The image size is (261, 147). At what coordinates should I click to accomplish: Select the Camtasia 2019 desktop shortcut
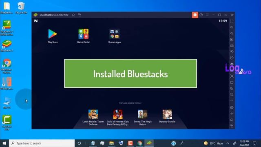(7, 122)
